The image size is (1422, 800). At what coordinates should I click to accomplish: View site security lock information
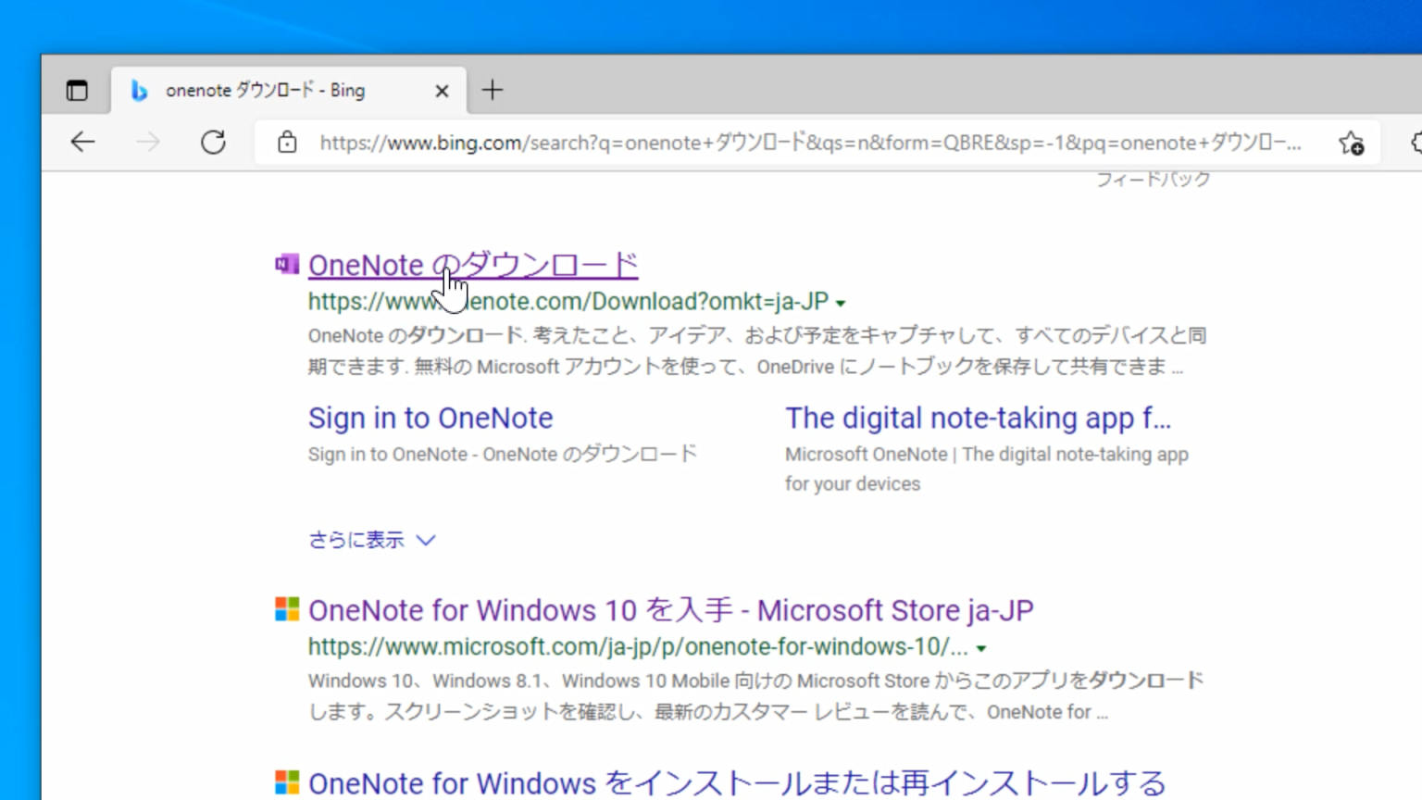click(x=287, y=142)
